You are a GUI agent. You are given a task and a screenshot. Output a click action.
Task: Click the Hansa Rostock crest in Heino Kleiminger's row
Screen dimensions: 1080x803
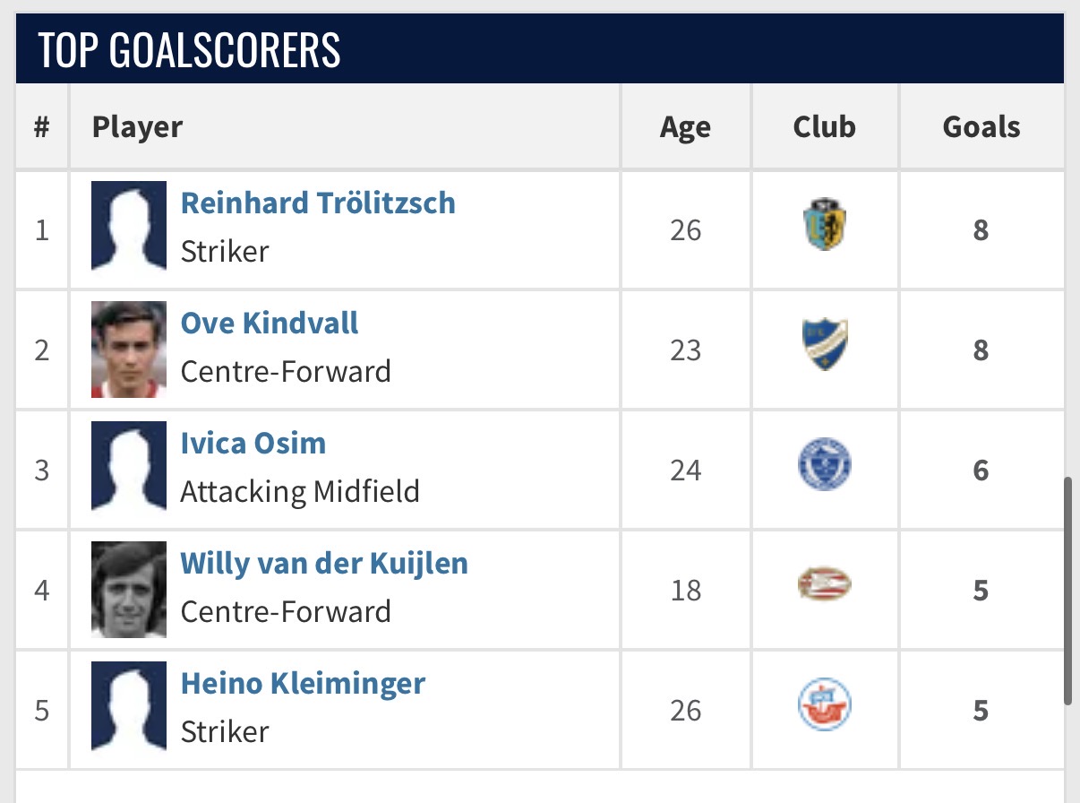pos(824,705)
